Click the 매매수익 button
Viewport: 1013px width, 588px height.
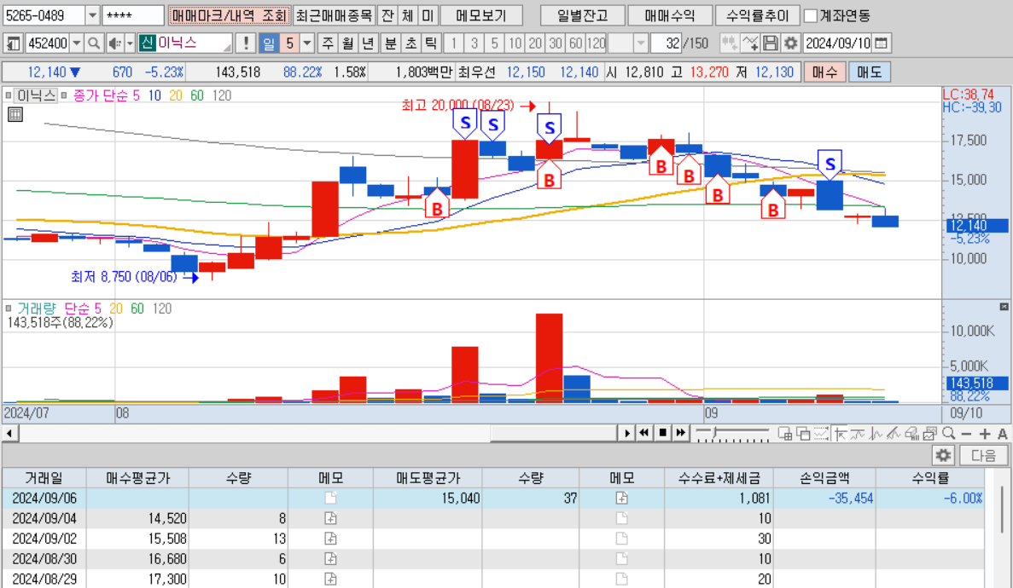[x=670, y=15]
